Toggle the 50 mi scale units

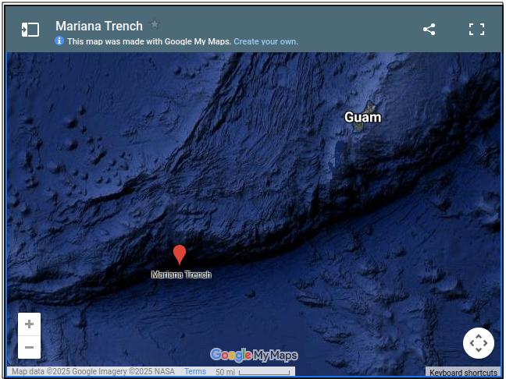253,372
